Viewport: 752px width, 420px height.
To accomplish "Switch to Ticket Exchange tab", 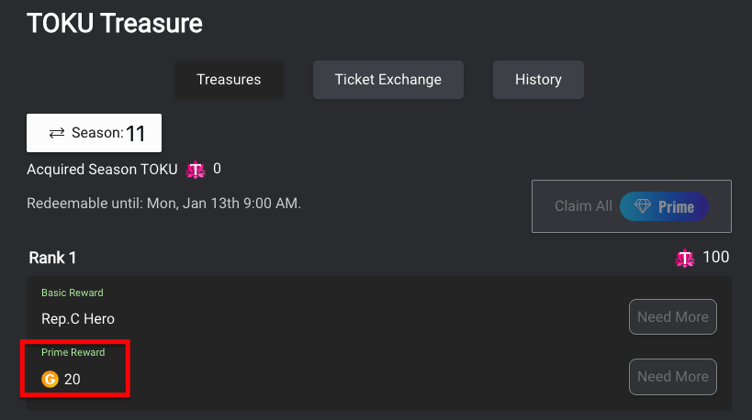I will coord(388,80).
